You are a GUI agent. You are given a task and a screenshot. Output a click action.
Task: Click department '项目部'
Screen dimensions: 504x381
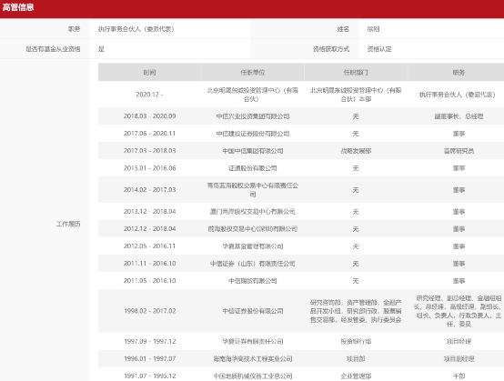356,358
